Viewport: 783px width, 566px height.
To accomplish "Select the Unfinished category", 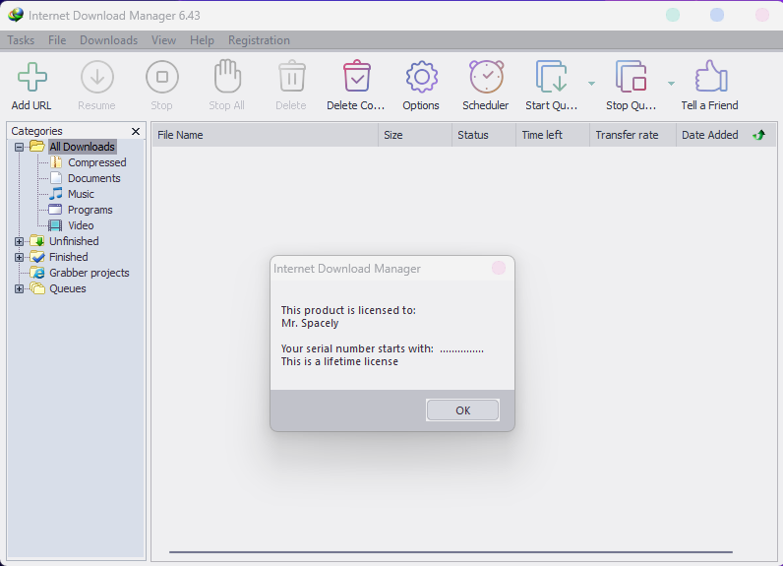I will coord(74,241).
